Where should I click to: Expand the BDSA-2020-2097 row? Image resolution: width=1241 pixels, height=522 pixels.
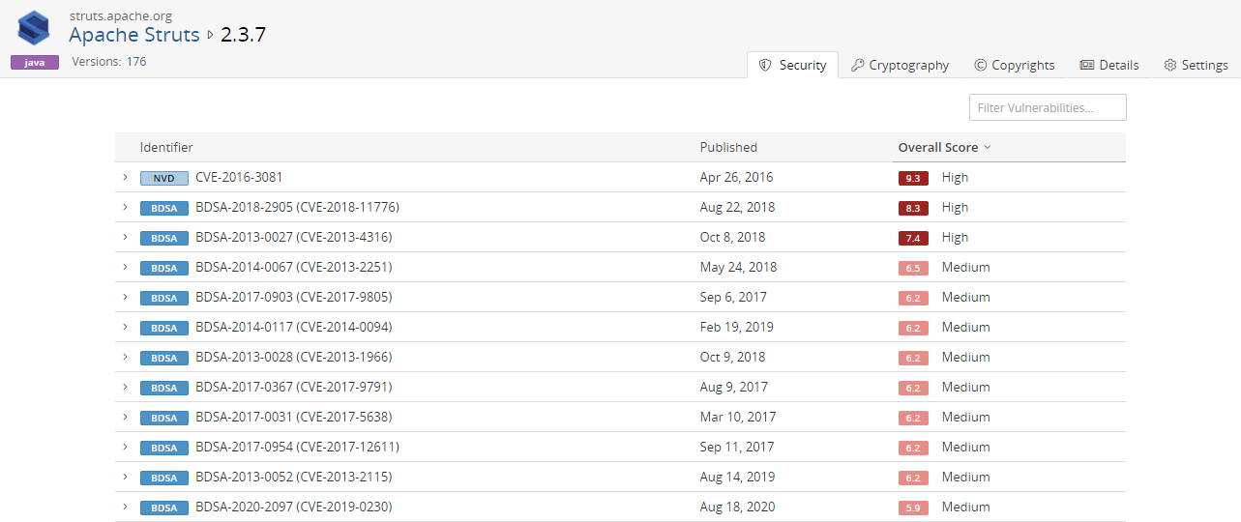pos(125,507)
